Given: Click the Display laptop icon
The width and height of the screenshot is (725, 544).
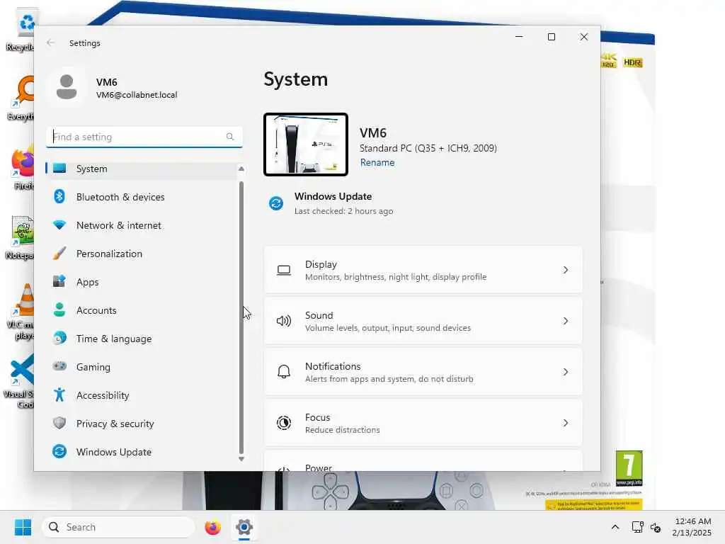Looking at the screenshot, I should click(x=284, y=270).
